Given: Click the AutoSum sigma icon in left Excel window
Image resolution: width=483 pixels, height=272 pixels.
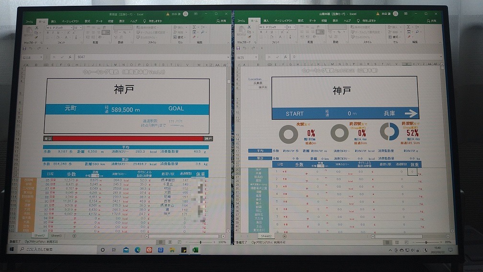Looking at the screenshot, I should coord(195,27).
